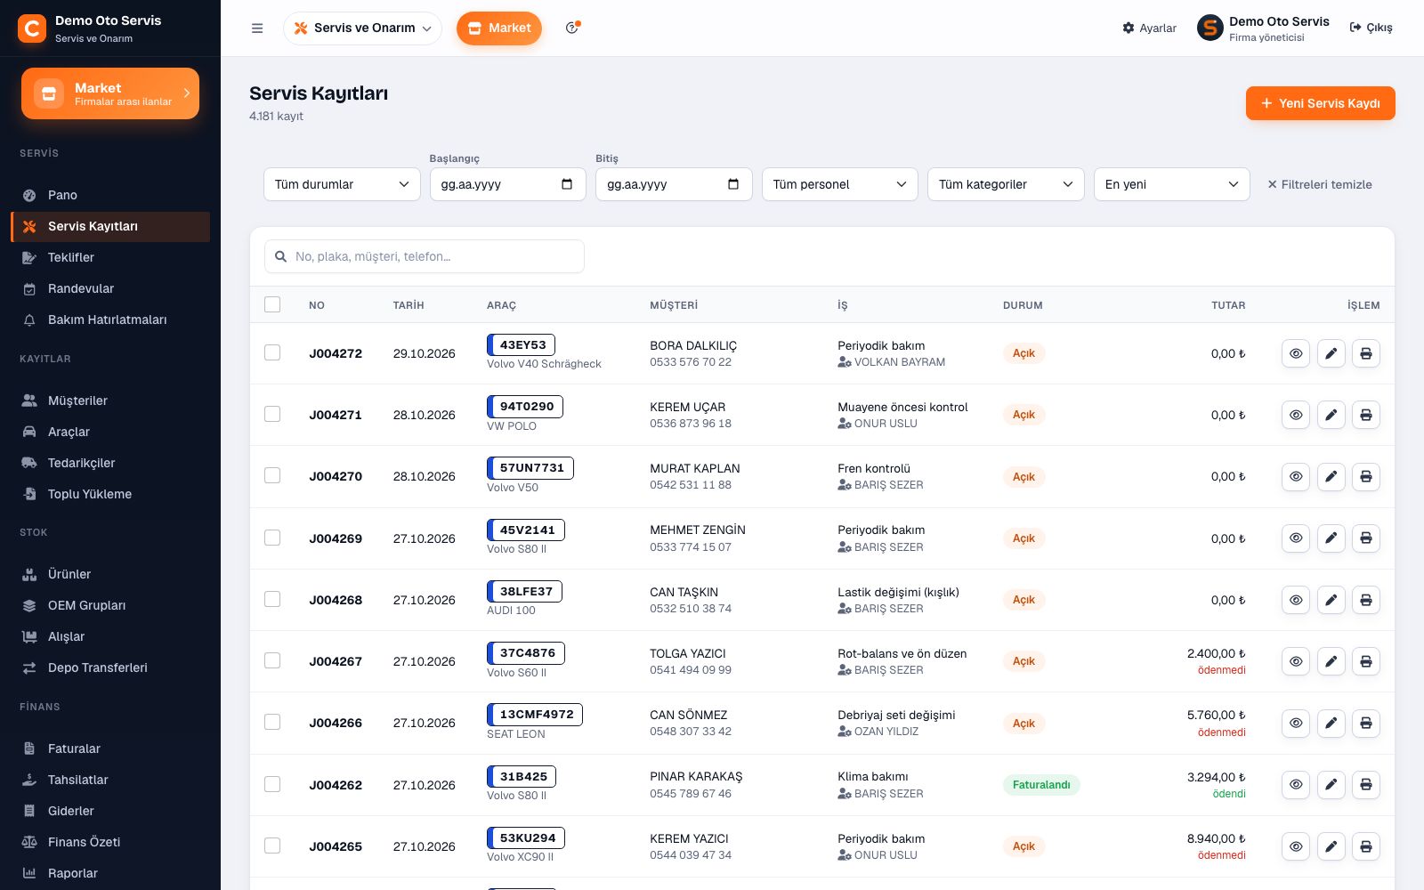Open Teklifler from the sidebar menu
The image size is (1424, 890).
(110, 257)
